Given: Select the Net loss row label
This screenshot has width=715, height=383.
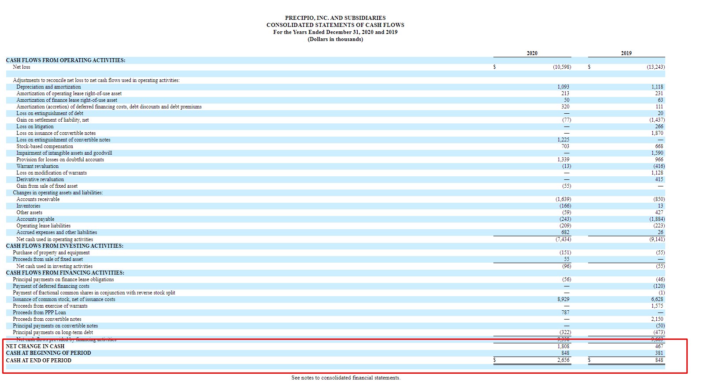Looking at the screenshot, I should point(22,67).
